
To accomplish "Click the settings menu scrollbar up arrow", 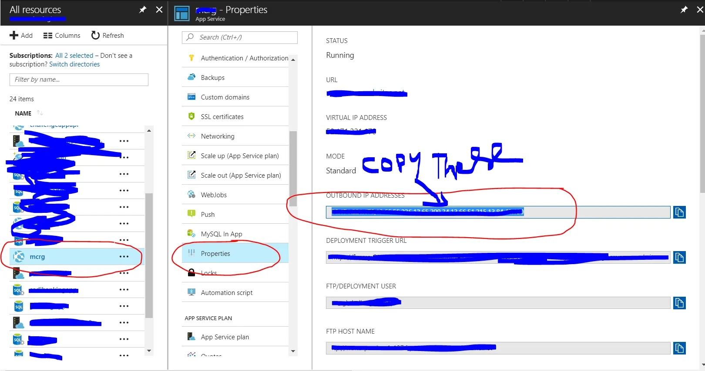I will click(x=293, y=60).
